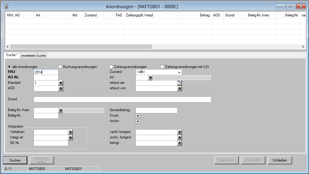Open the Art field lookup icon

(x=150, y=77)
